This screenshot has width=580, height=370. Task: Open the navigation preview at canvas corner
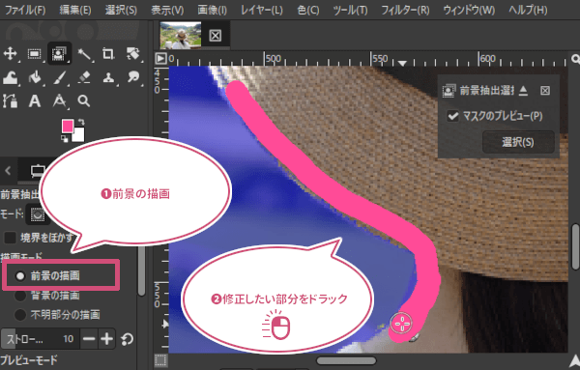click(574, 360)
